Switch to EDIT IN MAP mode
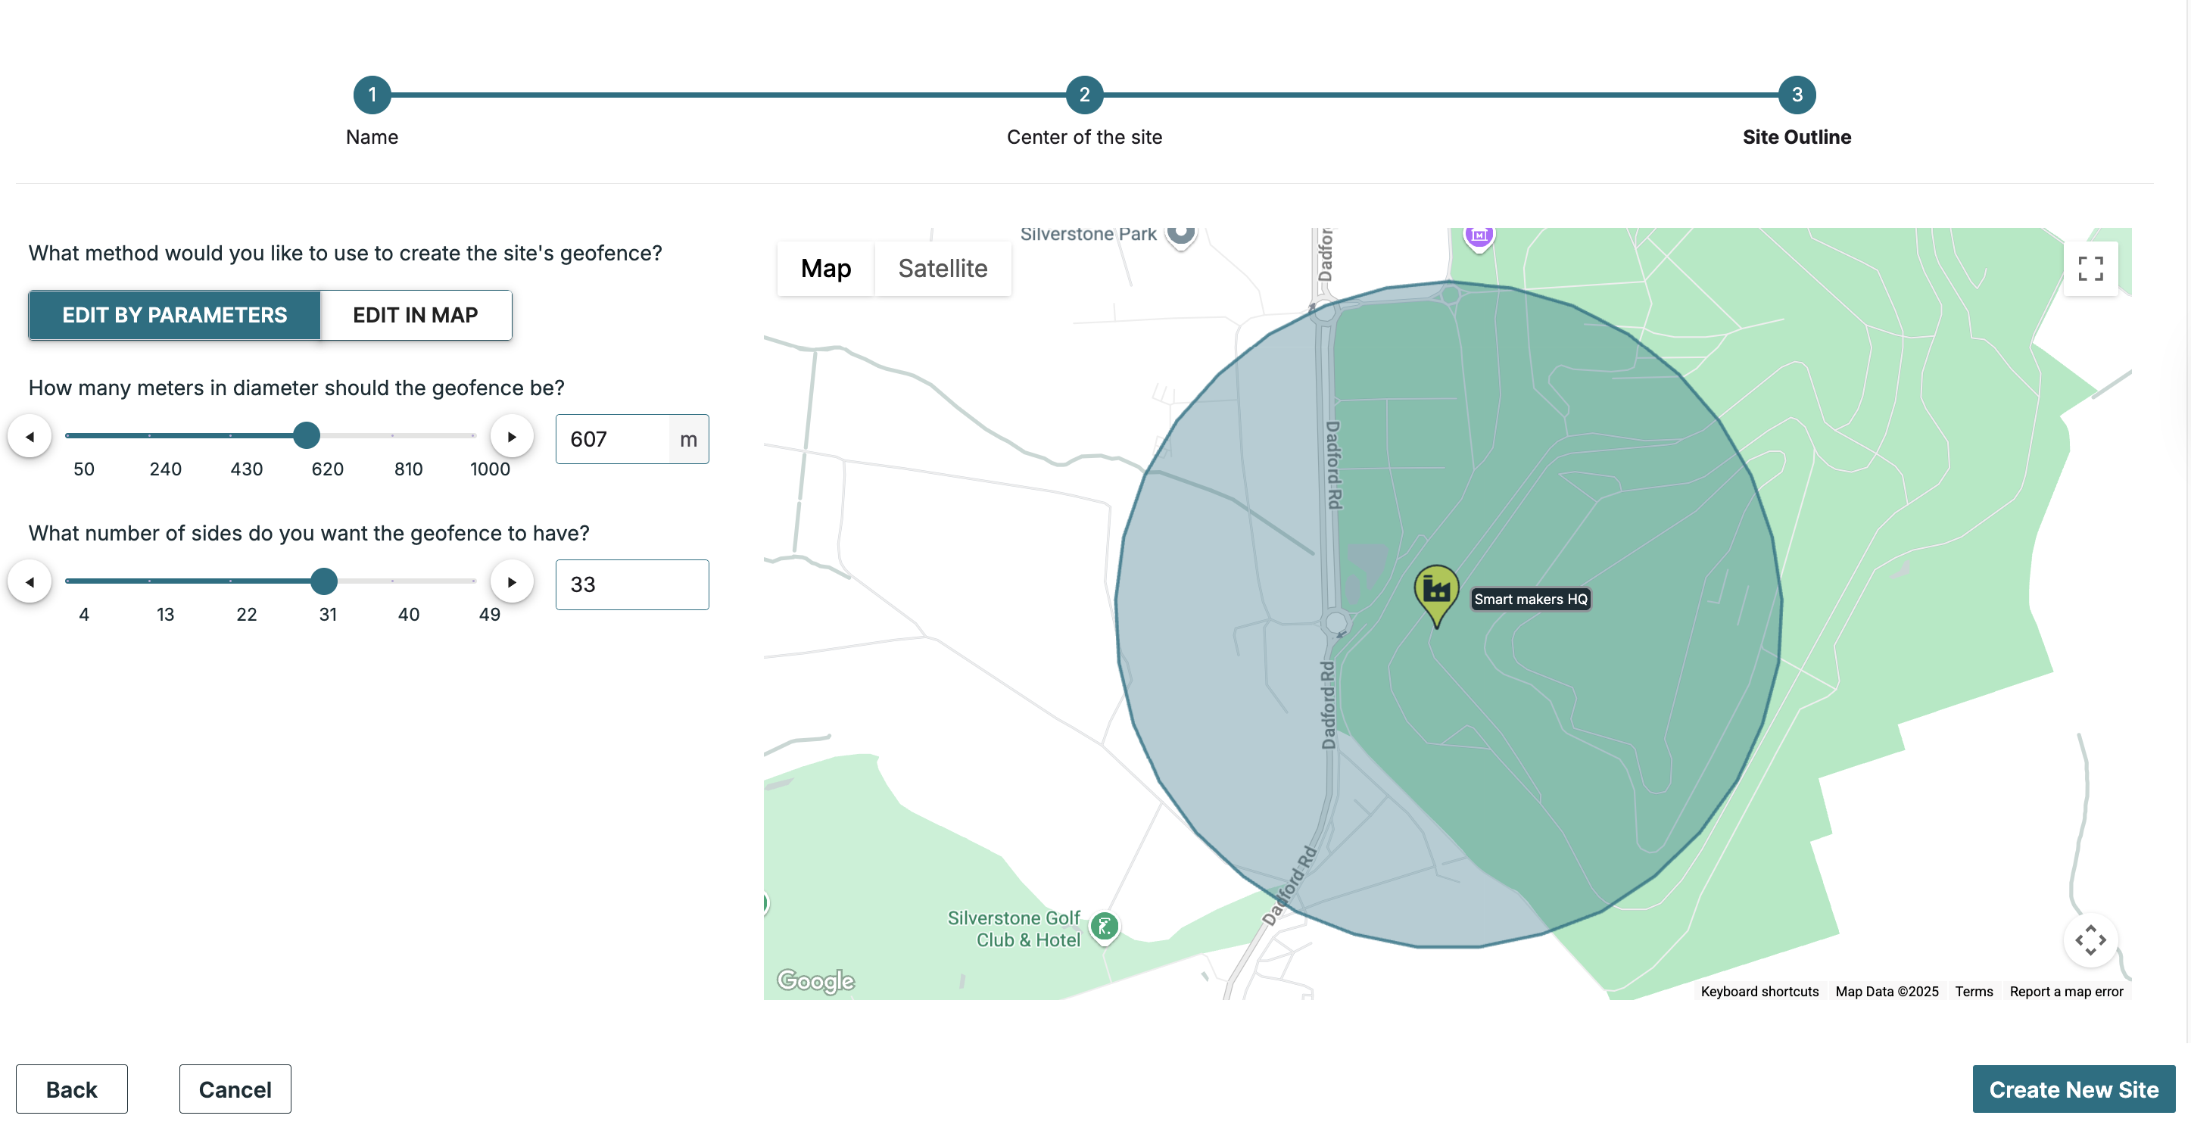Image resolution: width=2191 pixels, height=1131 pixels. click(x=415, y=316)
